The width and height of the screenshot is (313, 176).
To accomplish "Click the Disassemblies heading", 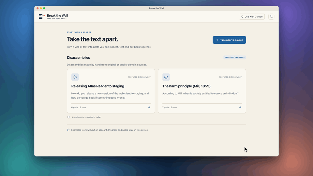I will pyautogui.click(x=78, y=57).
